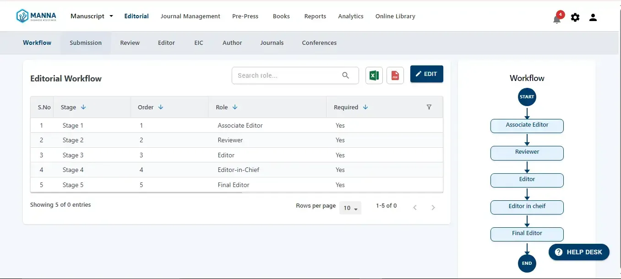This screenshot has width=621, height=279.
Task: Click Yes in Stage 1 row
Action: (x=340, y=125)
